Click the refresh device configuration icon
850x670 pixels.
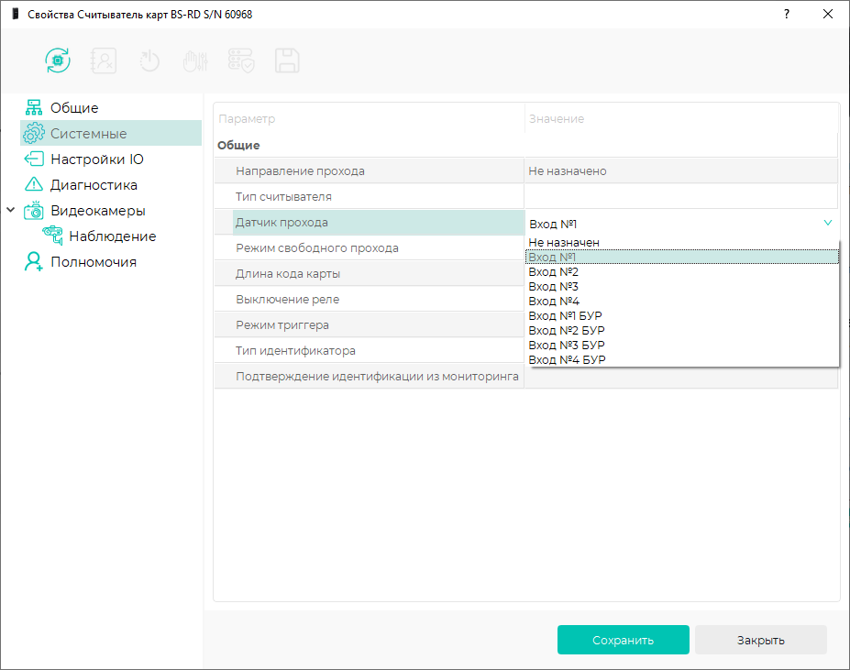click(x=58, y=60)
